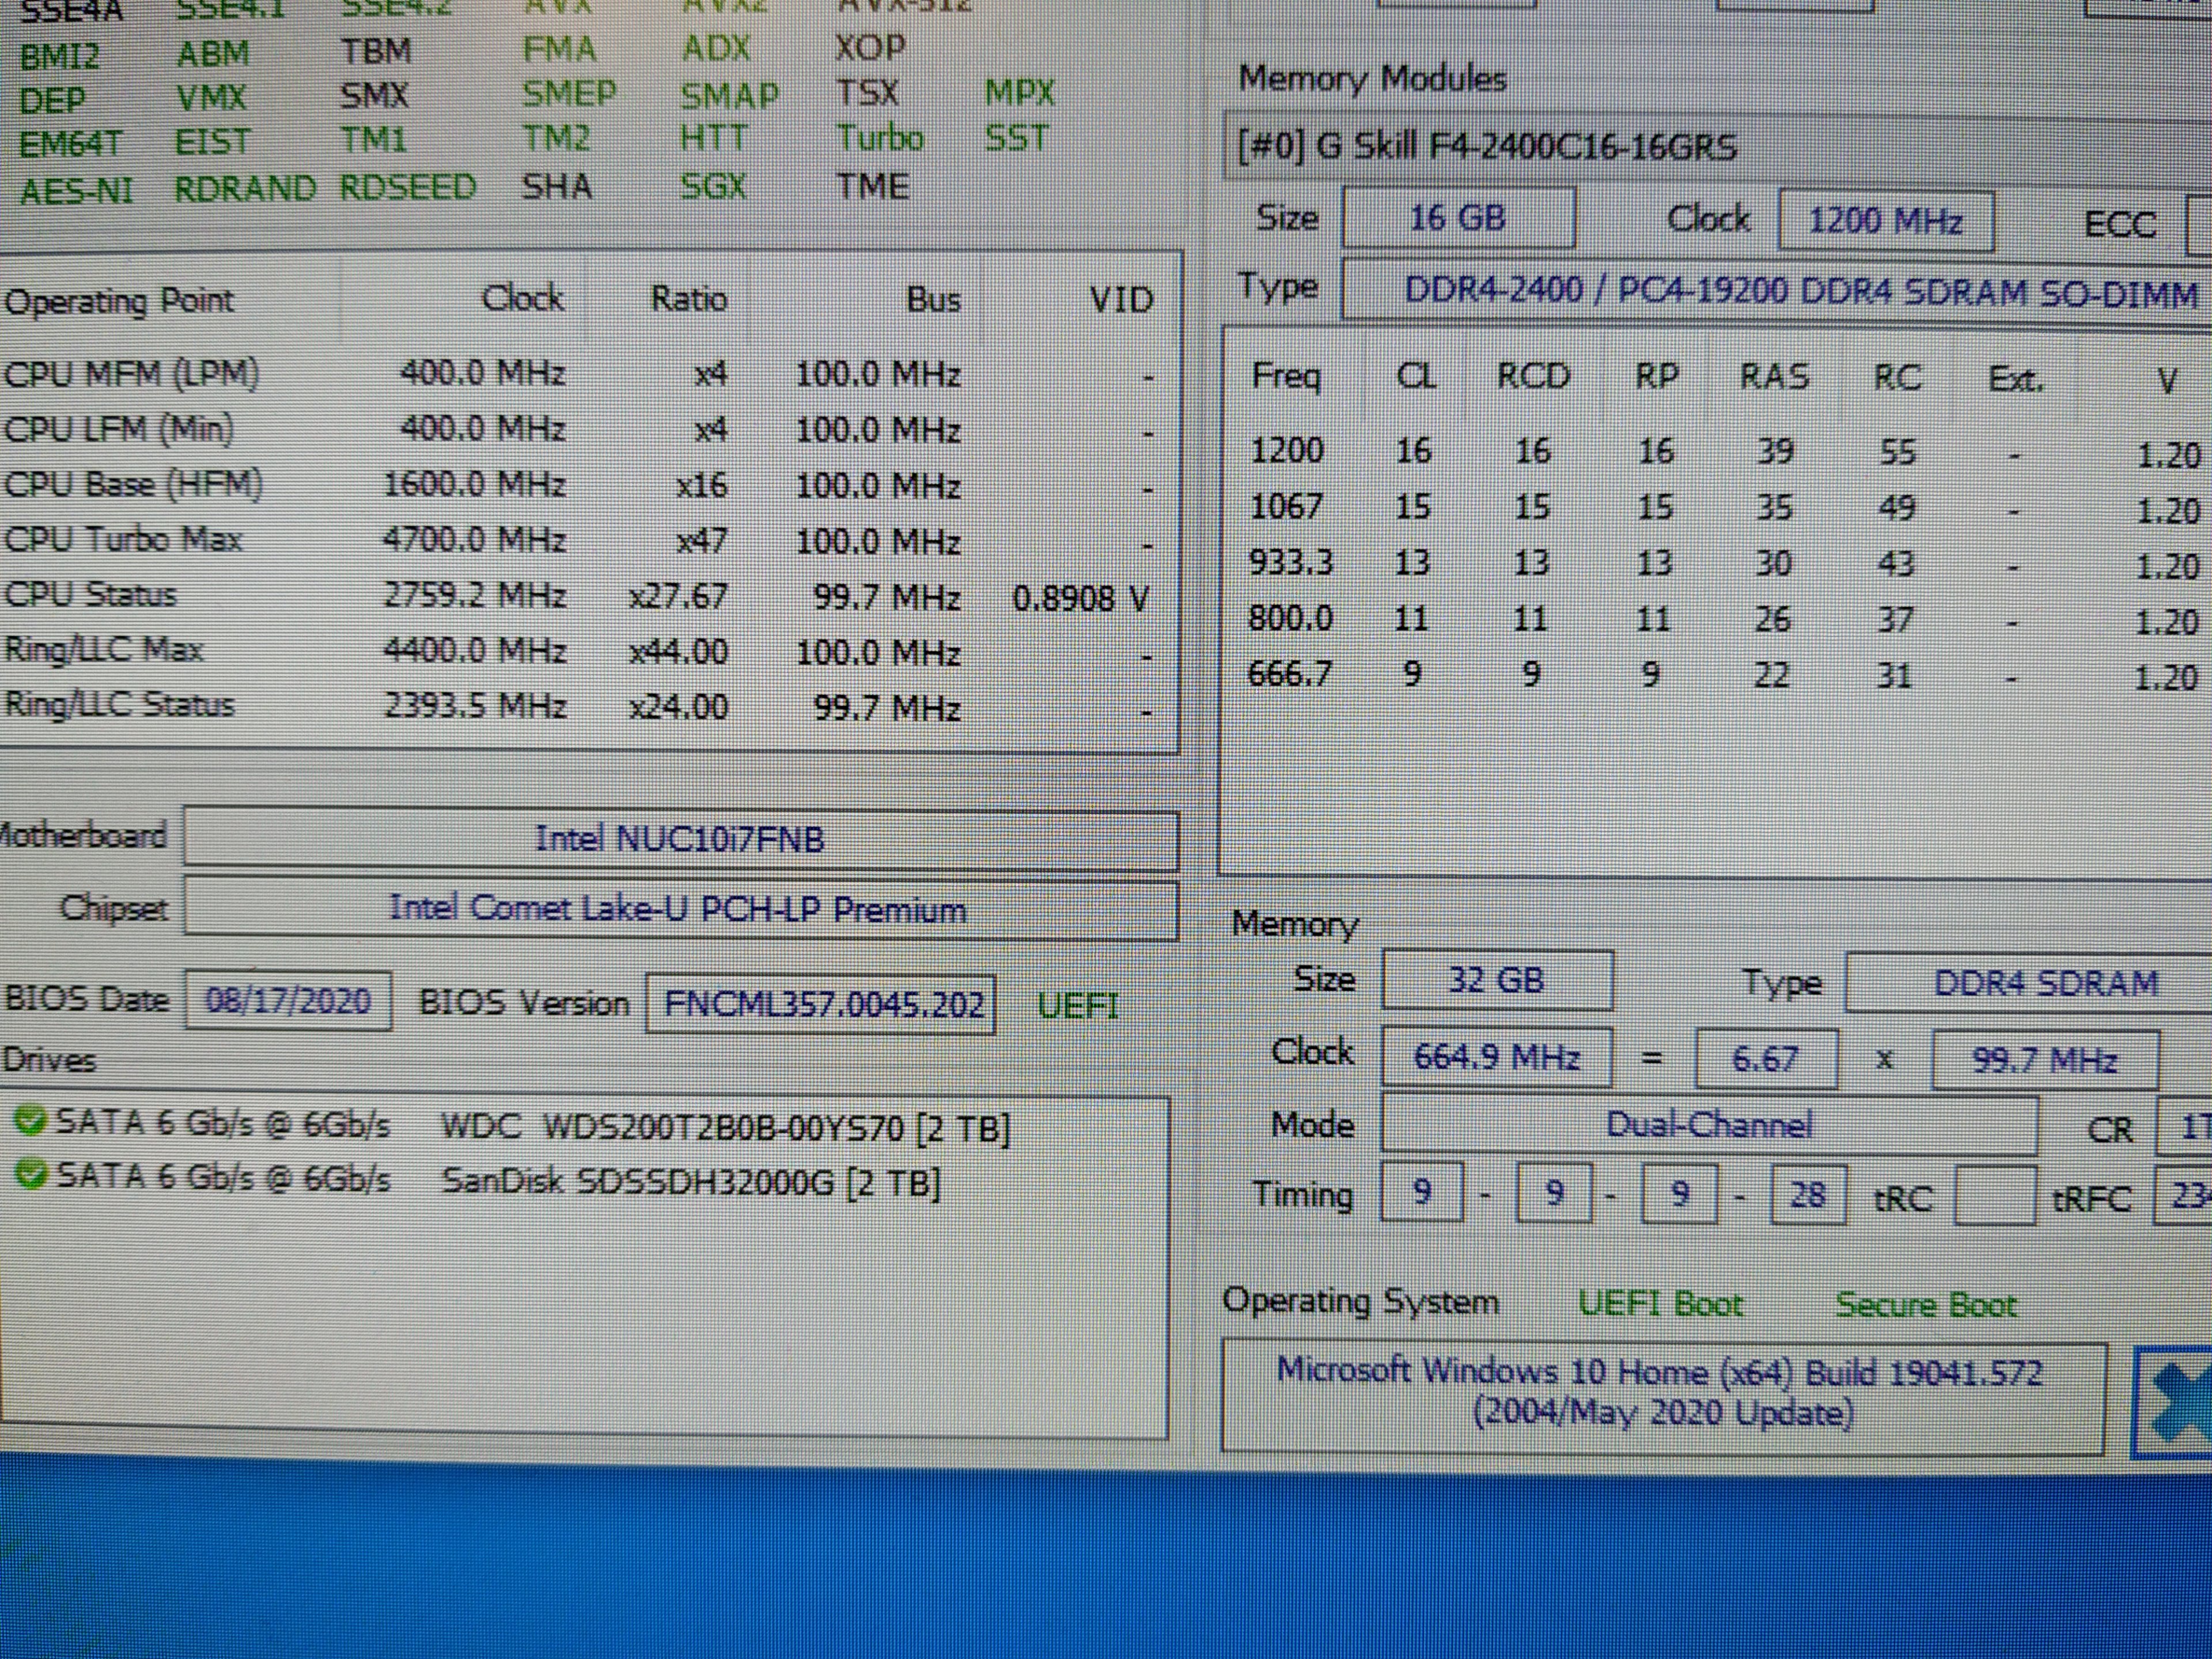The width and height of the screenshot is (2212, 1659).
Task: Open the G Skill memory module dropdown
Action: point(1715,148)
